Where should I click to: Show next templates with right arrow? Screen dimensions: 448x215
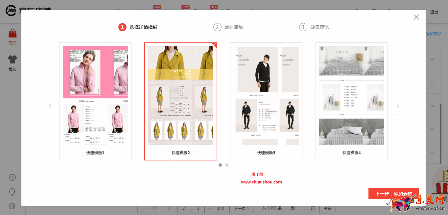[x=397, y=106]
